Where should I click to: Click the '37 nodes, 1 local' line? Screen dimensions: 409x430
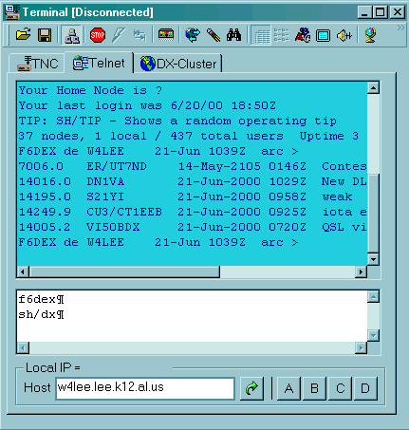pyautogui.click(x=189, y=136)
